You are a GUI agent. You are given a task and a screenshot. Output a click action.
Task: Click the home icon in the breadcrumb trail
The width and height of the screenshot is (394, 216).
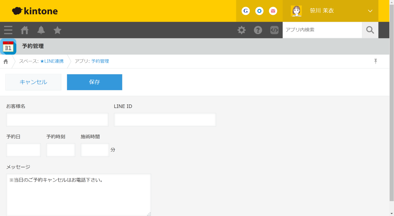pyautogui.click(x=5, y=61)
